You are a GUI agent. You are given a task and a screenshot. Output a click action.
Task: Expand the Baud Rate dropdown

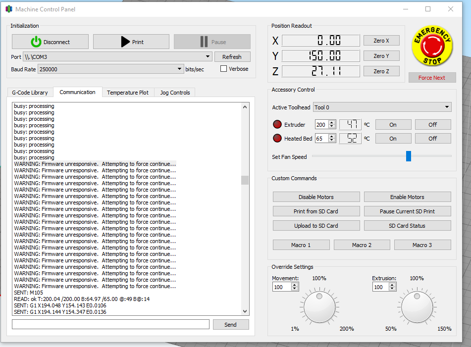pyautogui.click(x=110, y=69)
